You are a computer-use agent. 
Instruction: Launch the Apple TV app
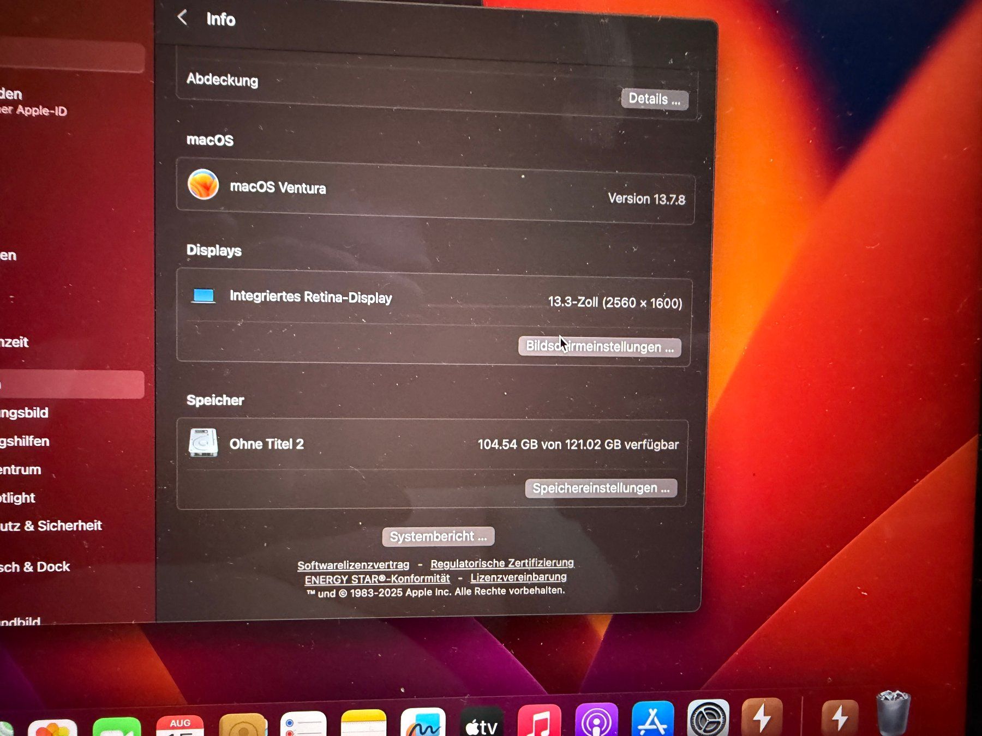pyautogui.click(x=481, y=721)
